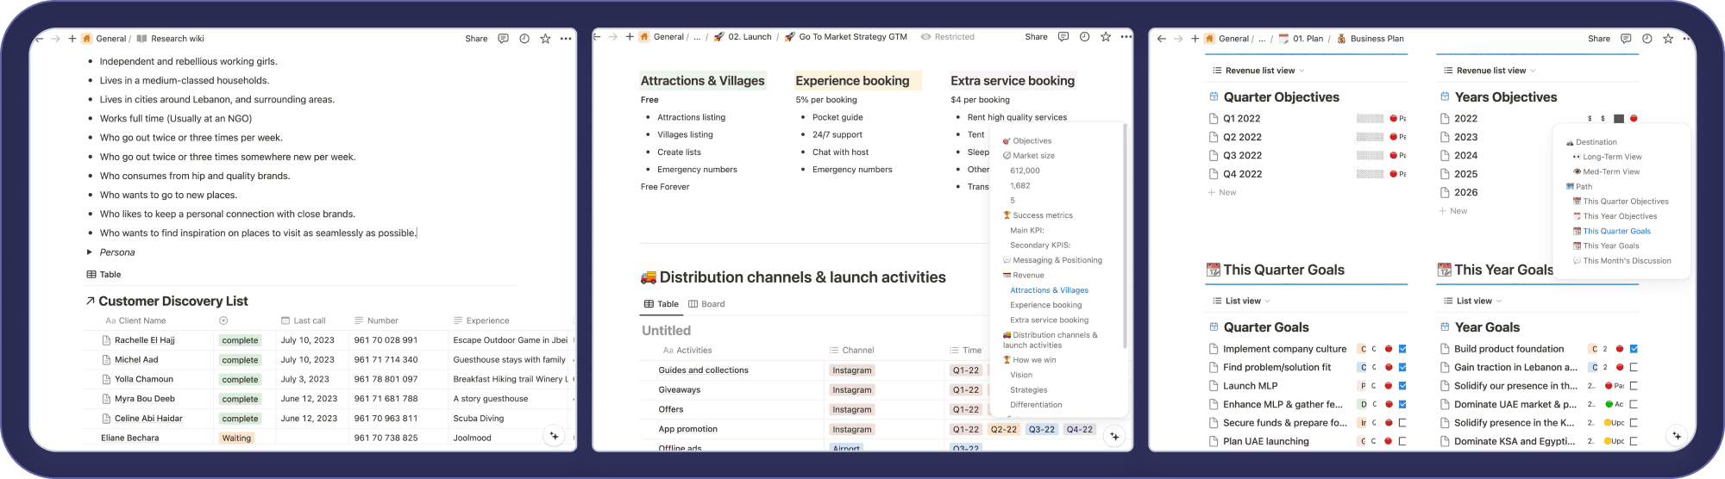Switch to Board tab in Distribution channels database

[706, 304]
